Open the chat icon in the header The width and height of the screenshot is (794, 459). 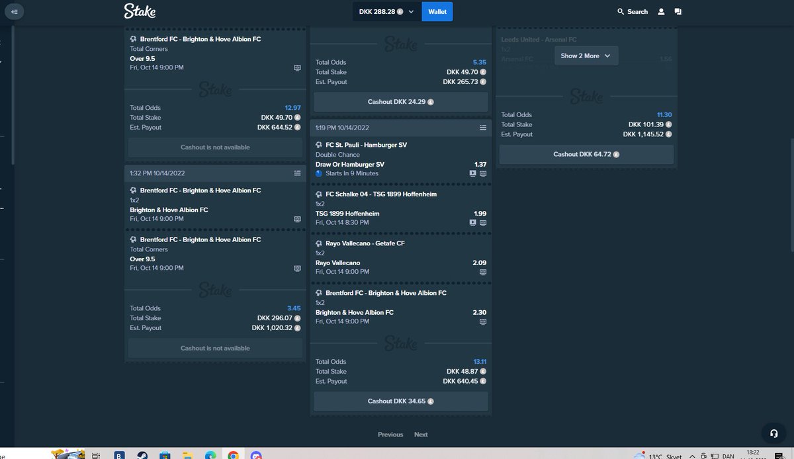click(678, 12)
